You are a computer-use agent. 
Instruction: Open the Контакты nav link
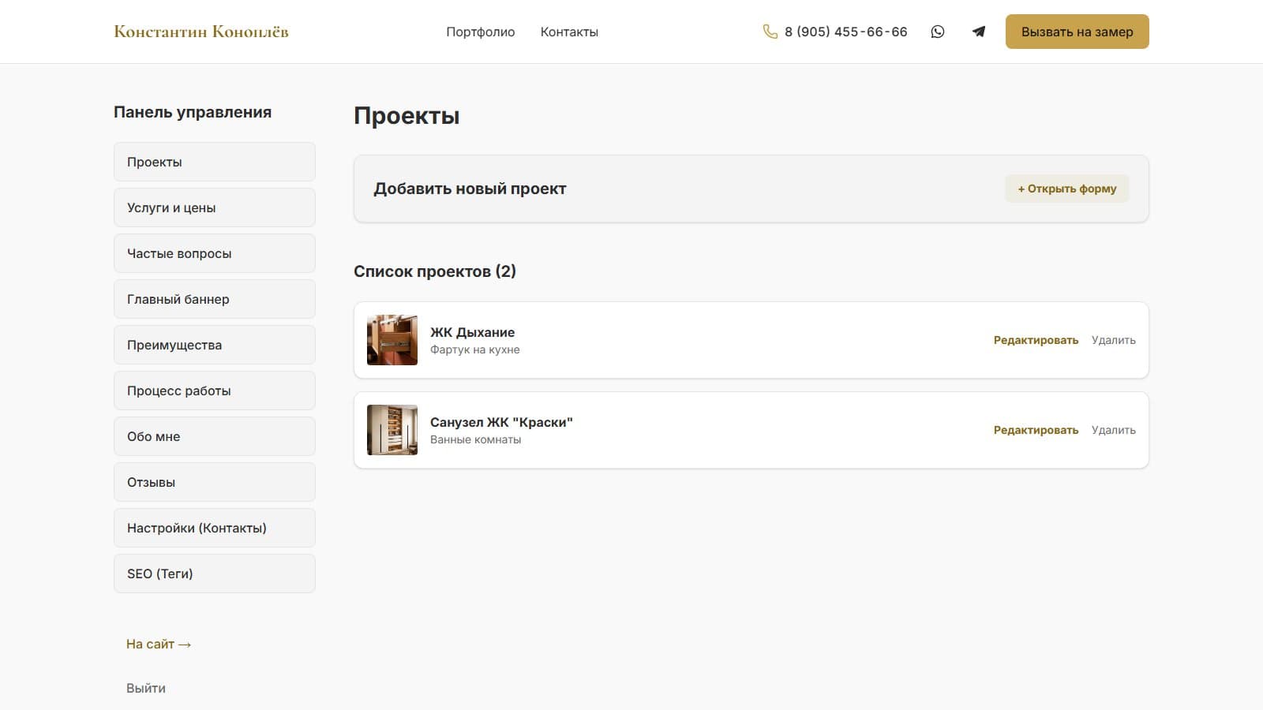[x=569, y=32]
